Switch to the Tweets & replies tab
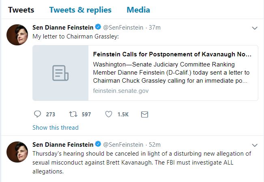The width and height of the screenshot is (264, 182). point(80,10)
